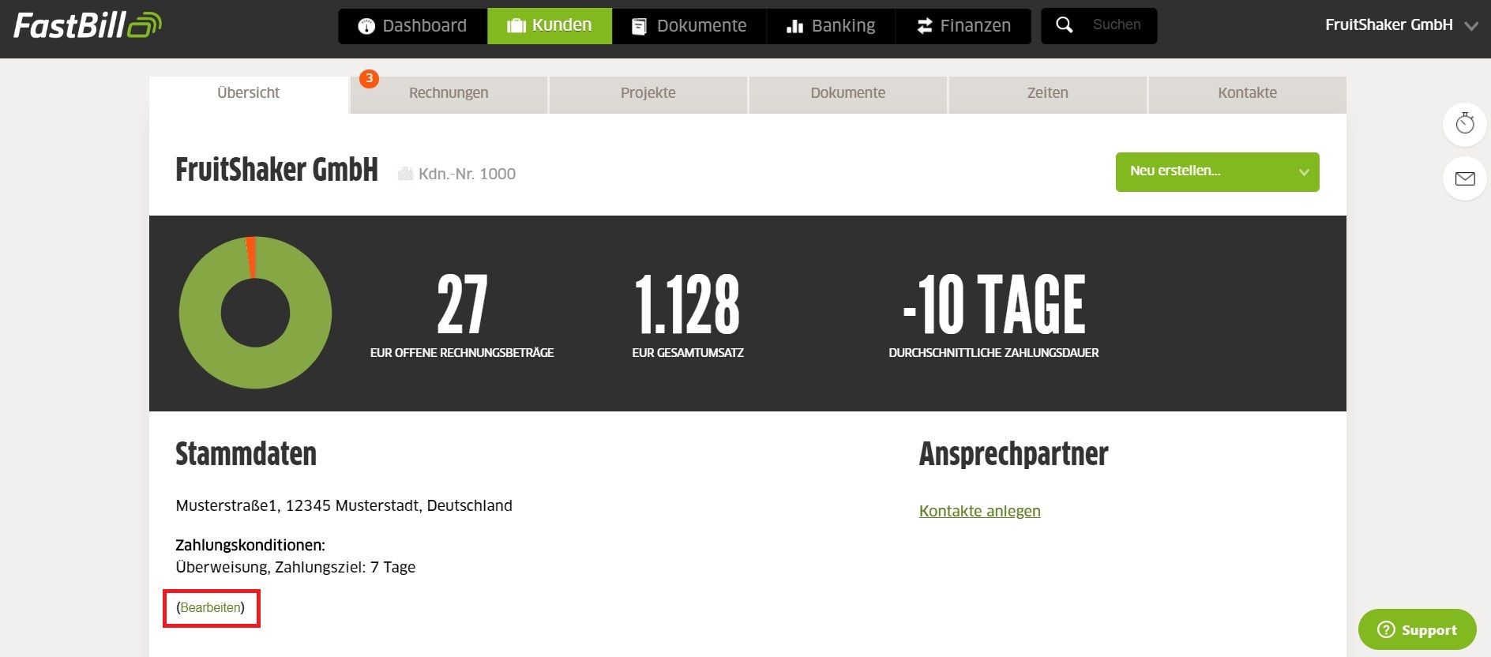
Task: Click the building icon beside Kdn.-Nr.
Action: pos(405,174)
